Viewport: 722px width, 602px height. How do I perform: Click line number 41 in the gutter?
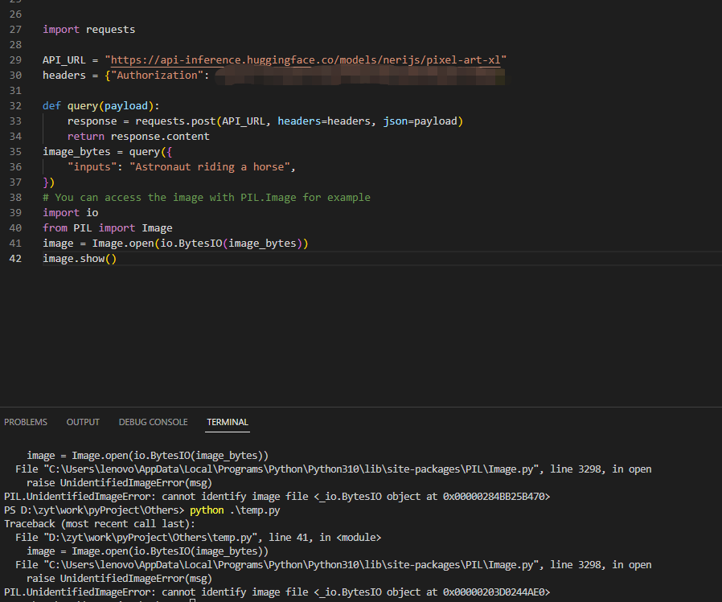[x=16, y=244]
